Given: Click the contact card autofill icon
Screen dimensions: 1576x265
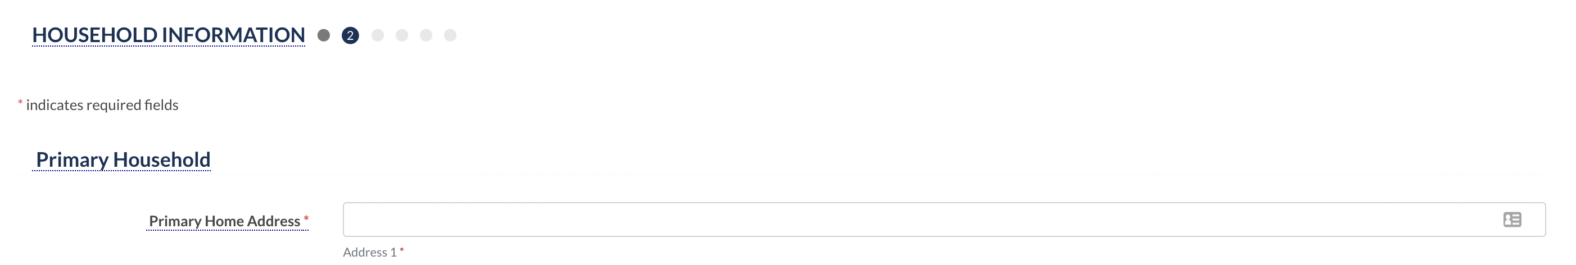Looking at the screenshot, I should [1512, 220].
